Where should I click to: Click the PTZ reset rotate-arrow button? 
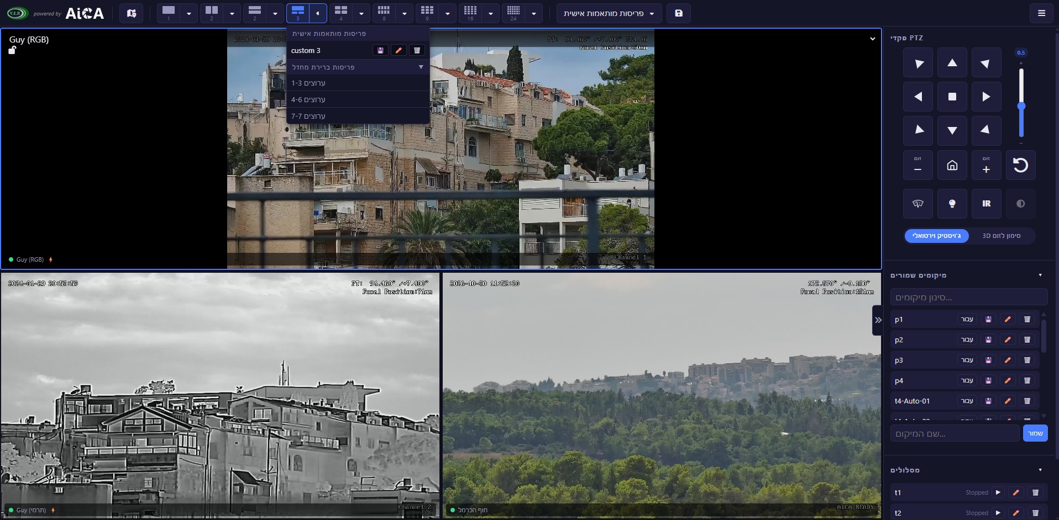[1020, 165]
